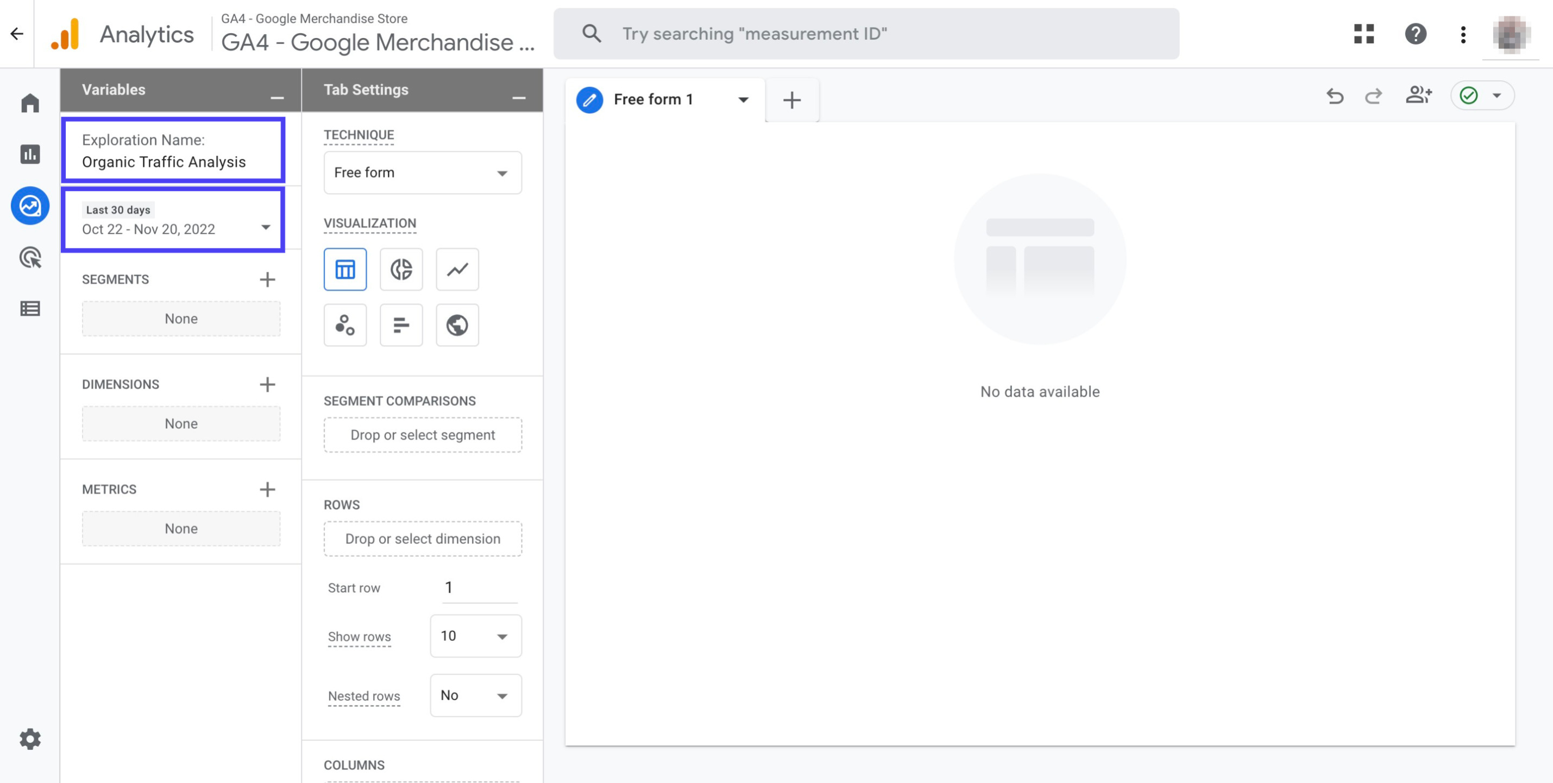The height and width of the screenshot is (783, 1553).
Task: Select the Line chart visualization icon
Action: point(457,269)
